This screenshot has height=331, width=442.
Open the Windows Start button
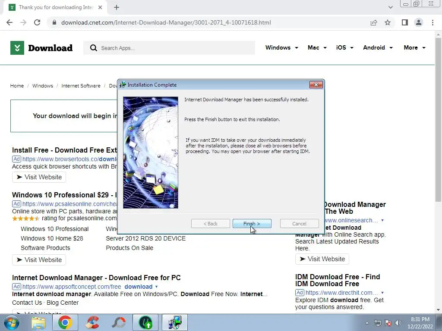click(x=12, y=322)
